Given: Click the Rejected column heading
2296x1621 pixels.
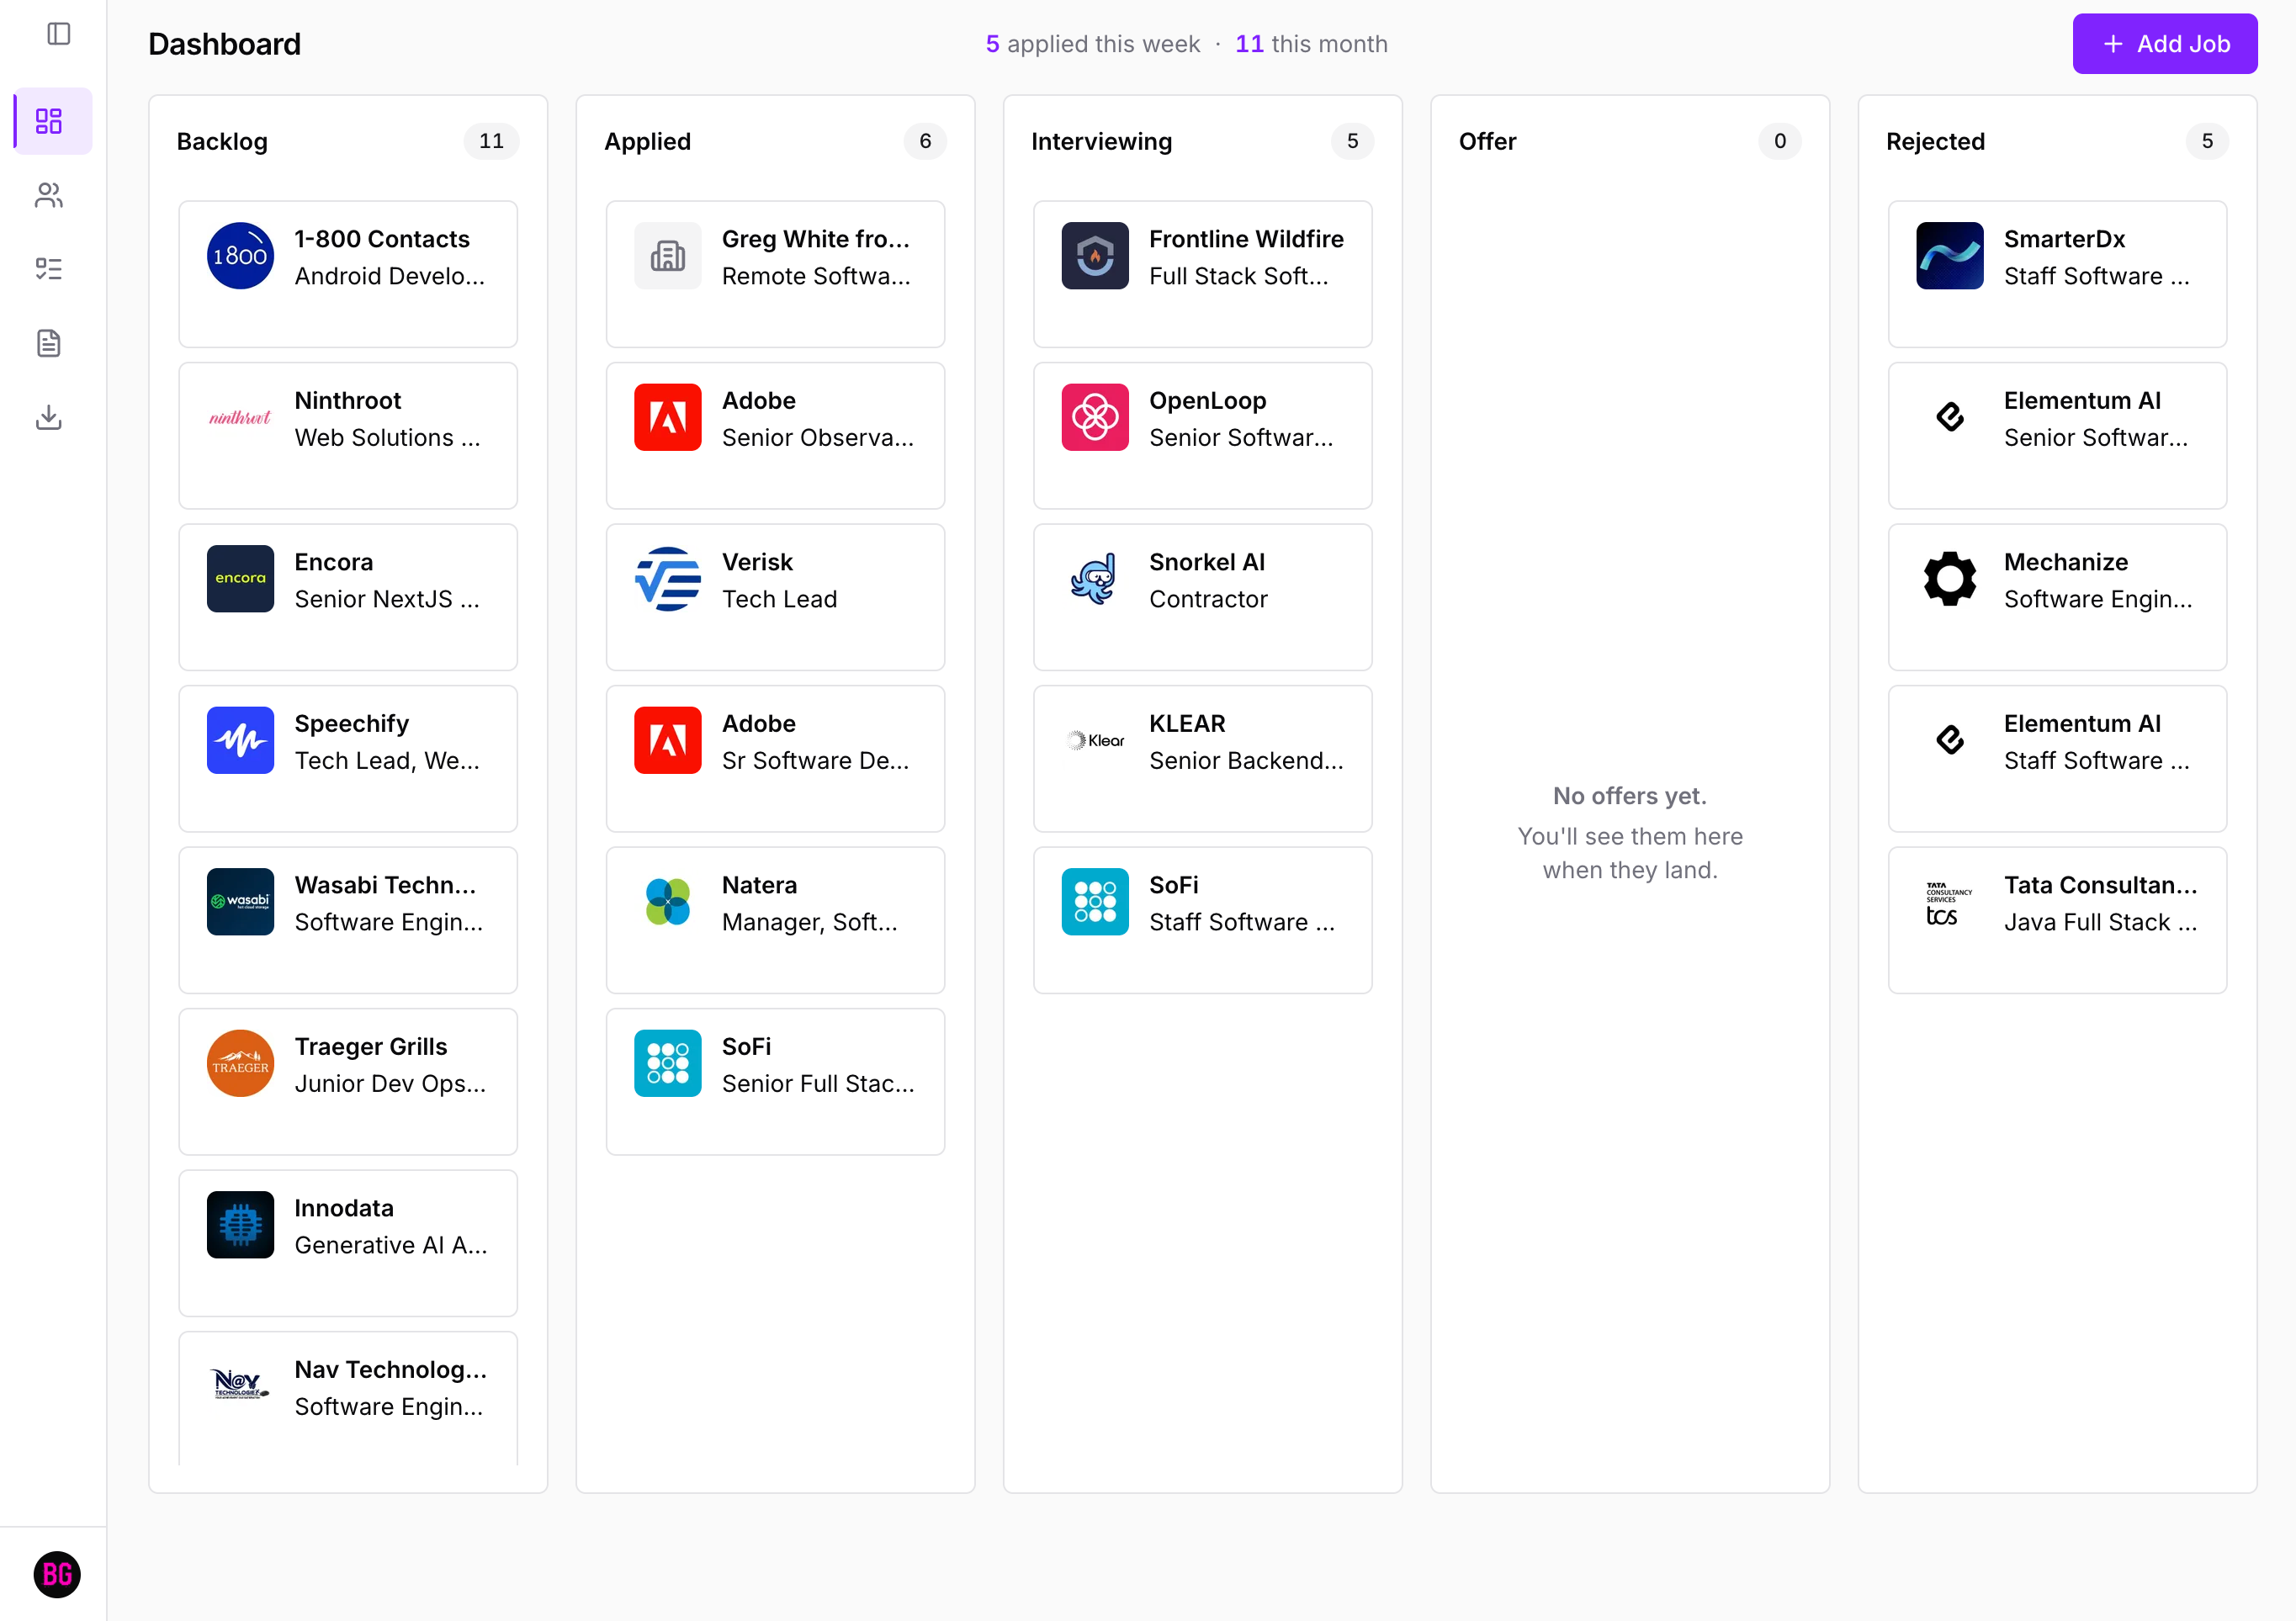Looking at the screenshot, I should tap(1935, 141).
